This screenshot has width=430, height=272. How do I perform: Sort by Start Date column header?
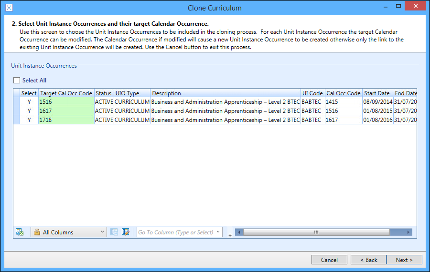[377, 93]
